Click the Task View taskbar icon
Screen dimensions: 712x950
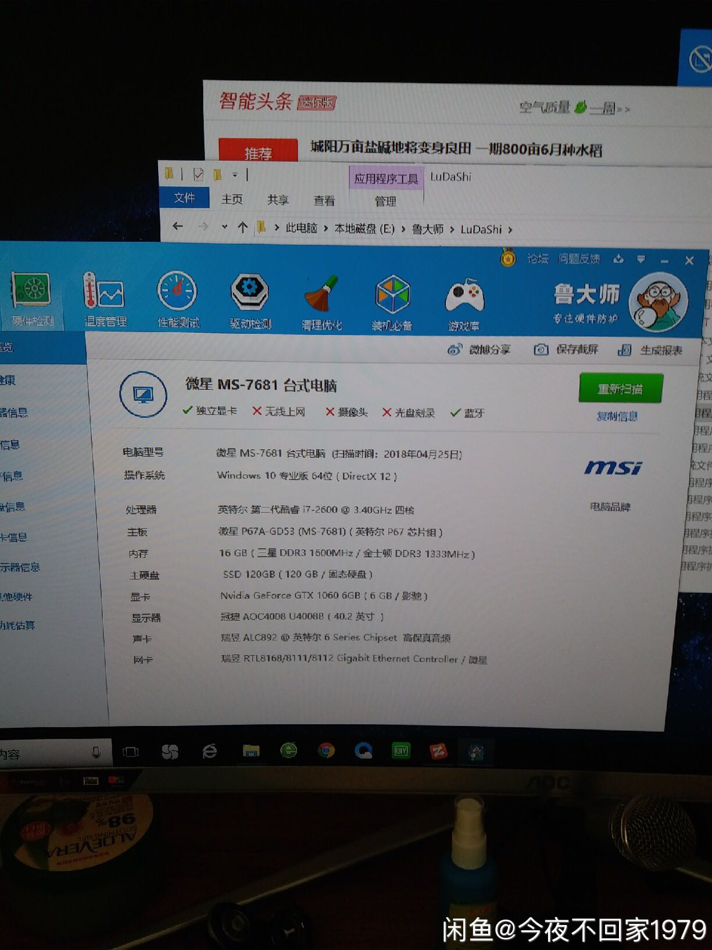(131, 752)
